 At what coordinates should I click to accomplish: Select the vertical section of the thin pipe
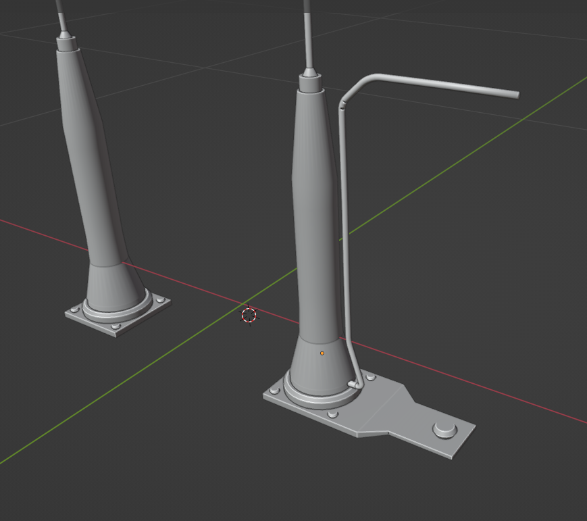343,223
